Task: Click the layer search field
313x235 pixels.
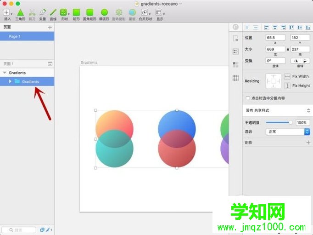Action: (x=19, y=230)
